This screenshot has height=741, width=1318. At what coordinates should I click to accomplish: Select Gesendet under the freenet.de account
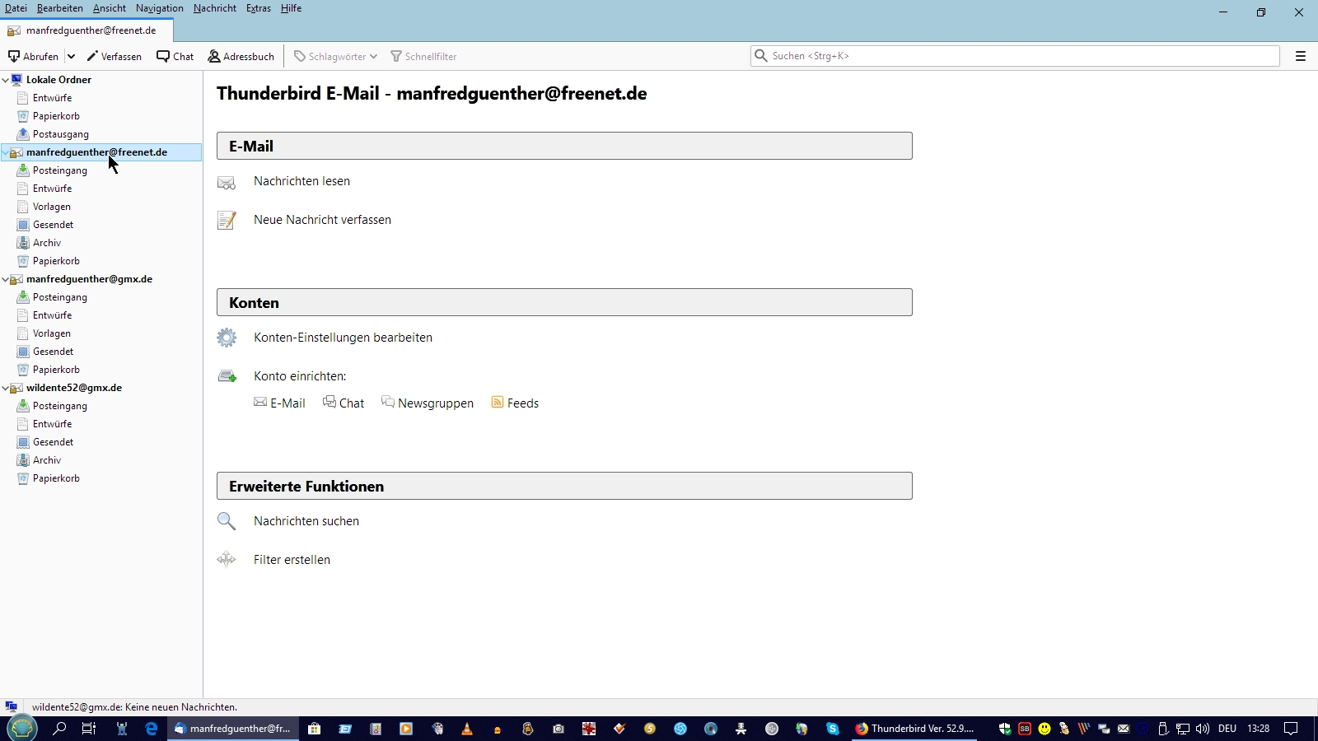coord(53,225)
